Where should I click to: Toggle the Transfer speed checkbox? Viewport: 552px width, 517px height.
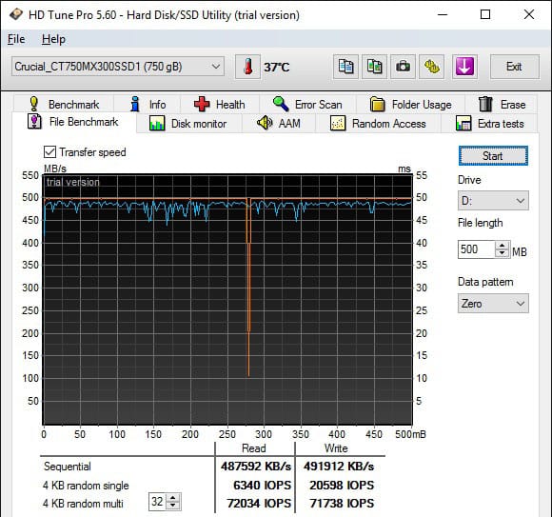pyautogui.click(x=49, y=152)
